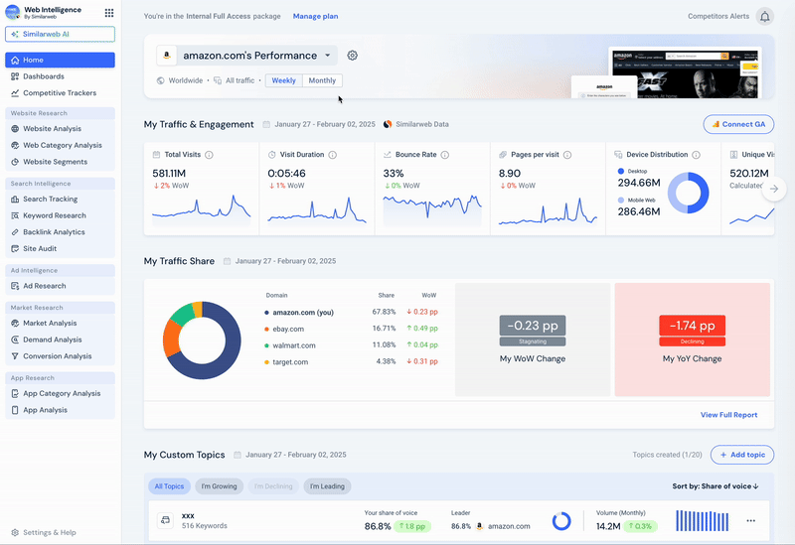This screenshot has width=795, height=545.
Task: Open Website Analysis
Action: point(60,129)
